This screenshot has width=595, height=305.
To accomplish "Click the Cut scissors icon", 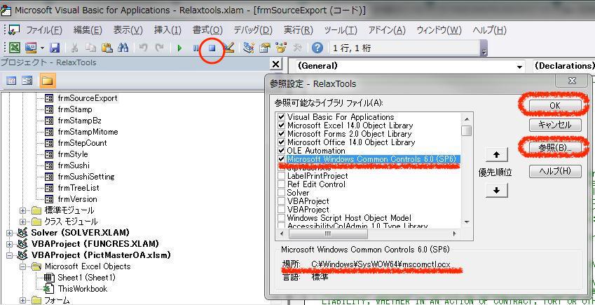I will coord(75,48).
